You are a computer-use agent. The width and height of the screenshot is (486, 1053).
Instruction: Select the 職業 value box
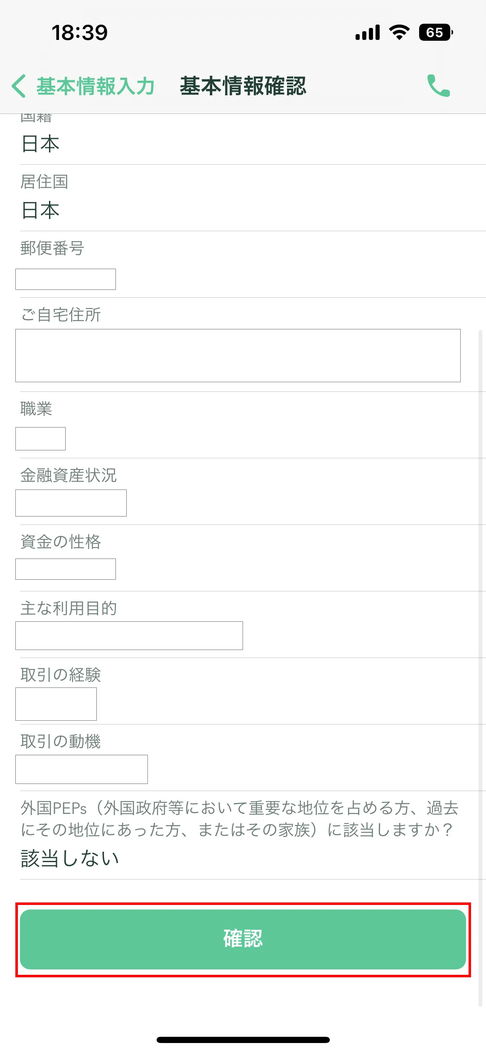pyautogui.click(x=40, y=438)
